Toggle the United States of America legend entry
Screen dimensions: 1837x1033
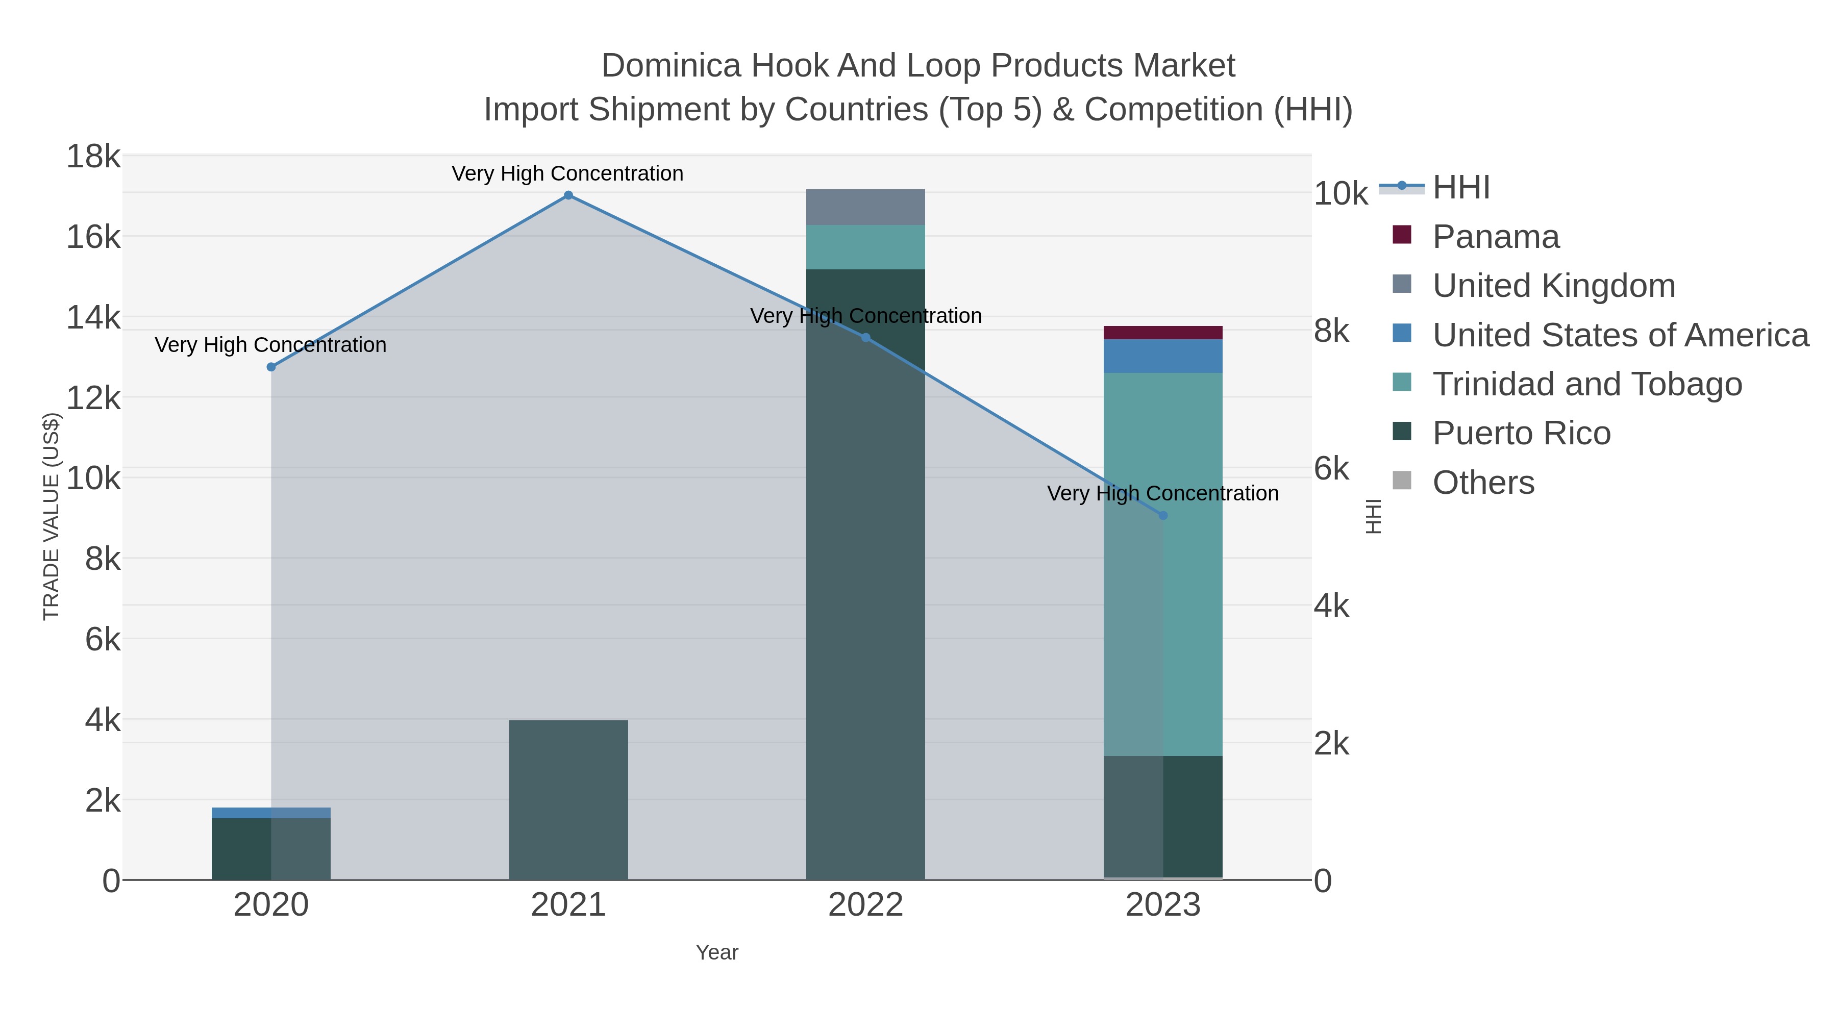point(1601,335)
